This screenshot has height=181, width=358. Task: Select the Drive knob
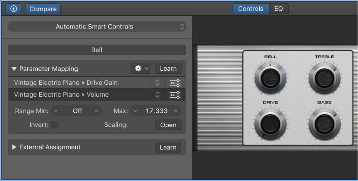tap(270, 124)
